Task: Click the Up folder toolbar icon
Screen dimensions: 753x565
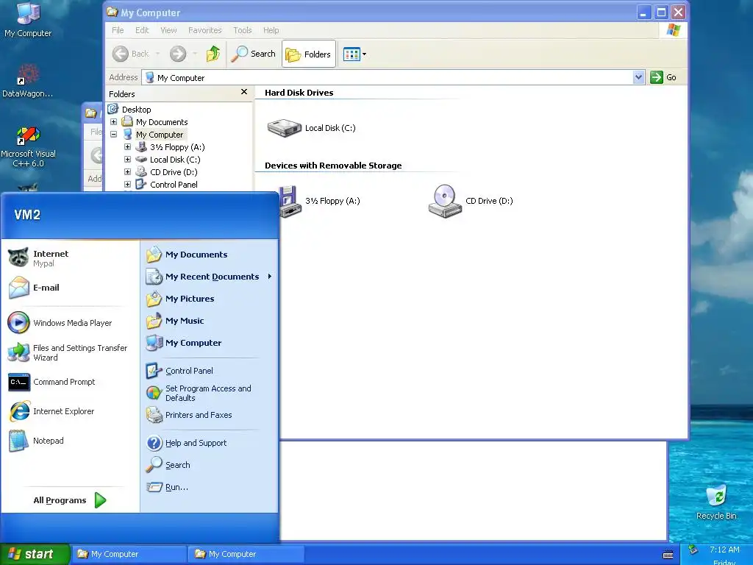Action: pos(213,54)
